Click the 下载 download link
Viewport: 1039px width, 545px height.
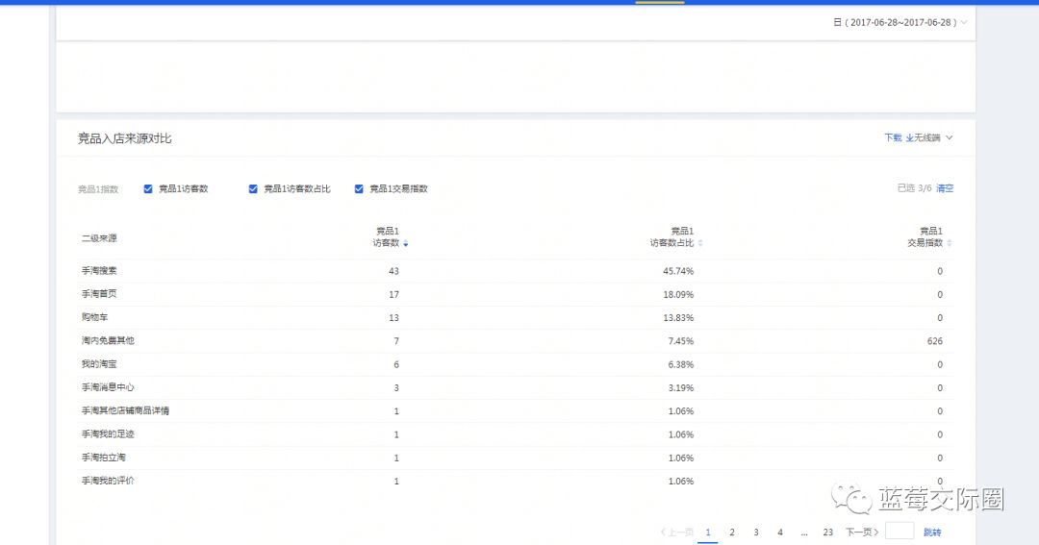click(893, 137)
